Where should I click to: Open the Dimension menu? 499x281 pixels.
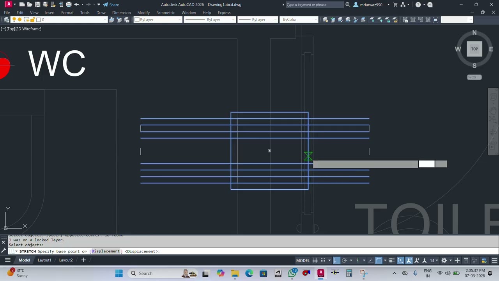[x=121, y=12]
